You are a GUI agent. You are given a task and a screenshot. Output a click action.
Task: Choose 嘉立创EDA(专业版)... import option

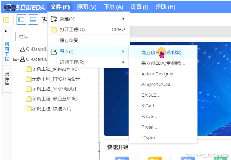[x=163, y=63]
